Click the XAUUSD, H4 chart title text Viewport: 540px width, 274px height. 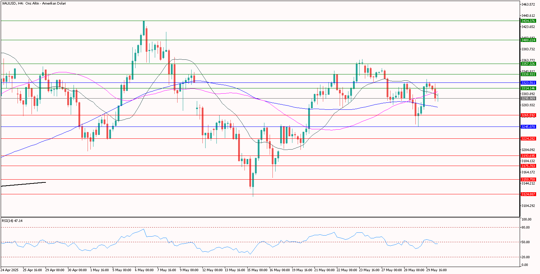coord(34,3)
